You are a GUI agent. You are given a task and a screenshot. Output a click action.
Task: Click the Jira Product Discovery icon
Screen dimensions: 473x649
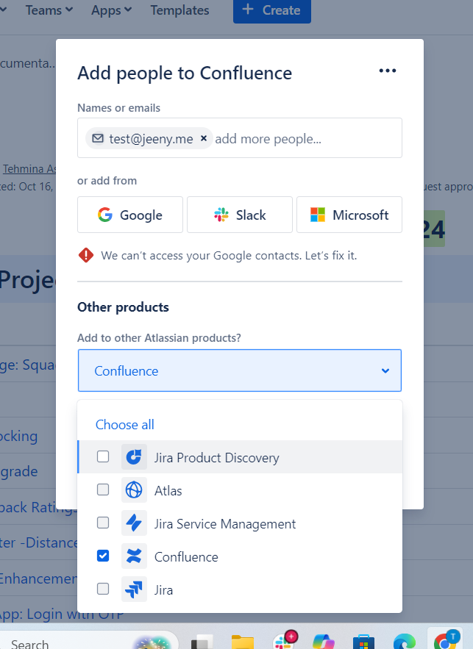[134, 457]
